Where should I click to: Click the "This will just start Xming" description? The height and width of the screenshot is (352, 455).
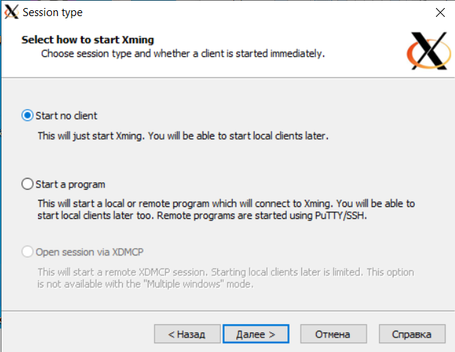pyautogui.click(x=183, y=136)
